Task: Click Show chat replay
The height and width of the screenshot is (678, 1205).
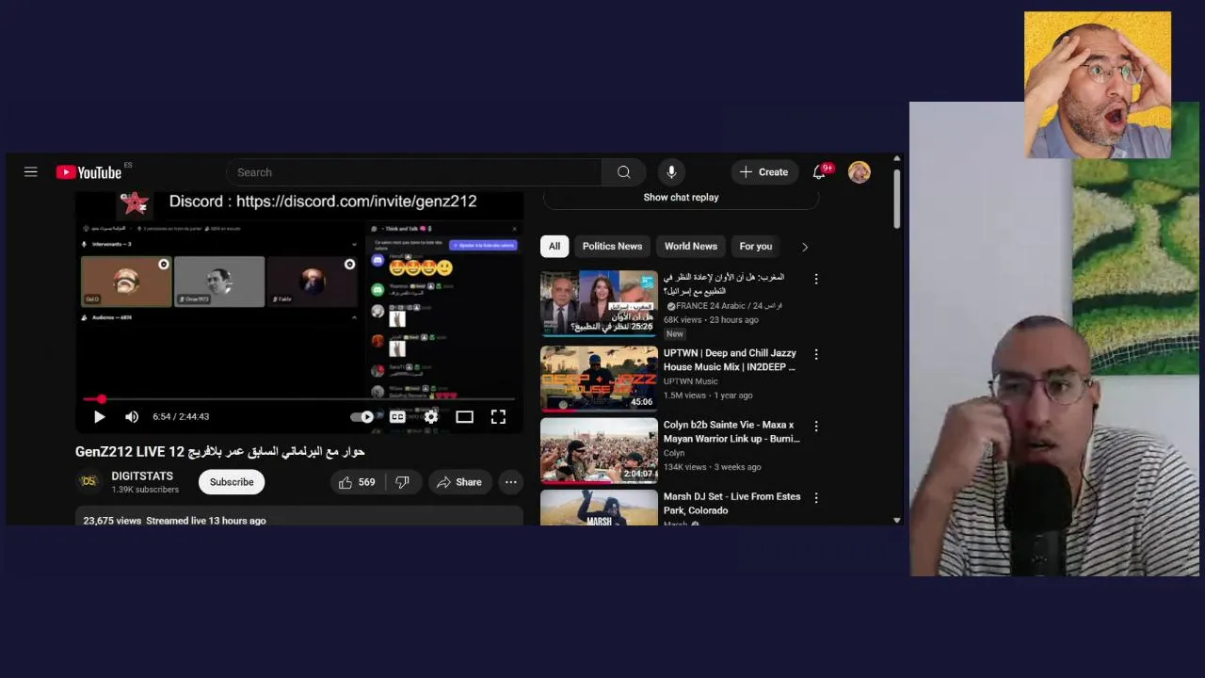Action: coord(681,198)
